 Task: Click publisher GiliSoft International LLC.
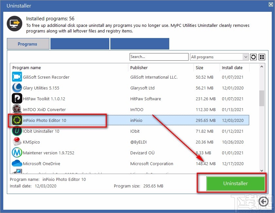154,77
